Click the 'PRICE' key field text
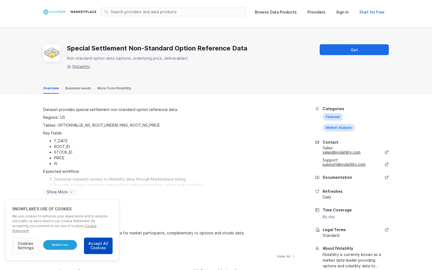This screenshot has width=432, height=270. (59, 158)
